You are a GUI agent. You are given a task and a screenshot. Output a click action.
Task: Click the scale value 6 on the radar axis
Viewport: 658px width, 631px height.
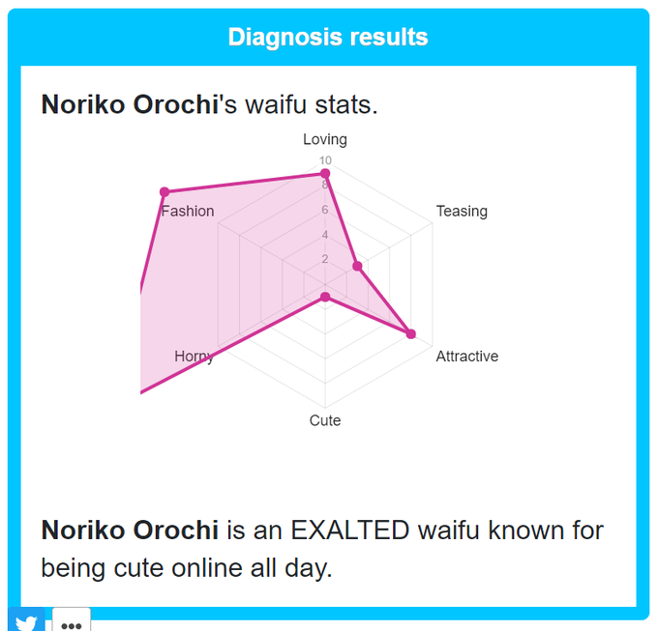(325, 210)
